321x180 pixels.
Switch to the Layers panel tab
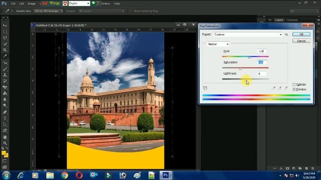[279, 20]
